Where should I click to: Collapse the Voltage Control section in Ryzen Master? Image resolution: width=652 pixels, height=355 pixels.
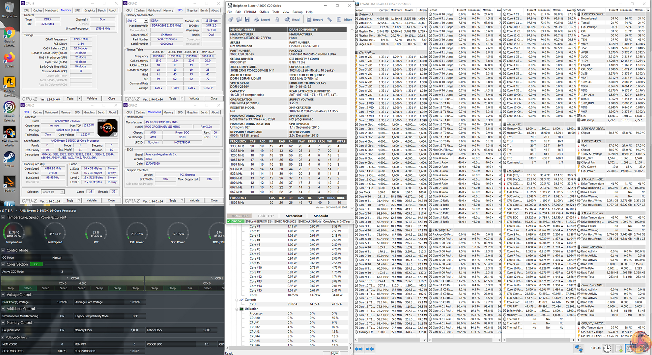[3, 295]
